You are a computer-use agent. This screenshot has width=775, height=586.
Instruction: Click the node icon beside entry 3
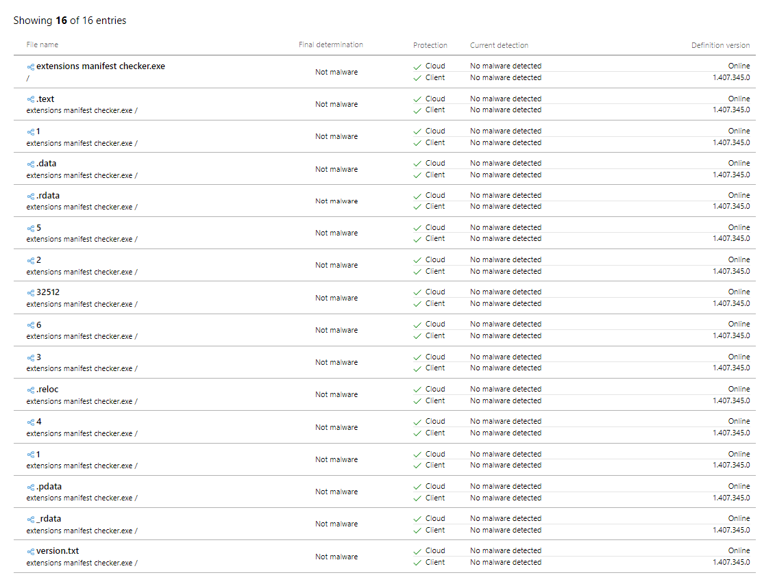(x=31, y=357)
